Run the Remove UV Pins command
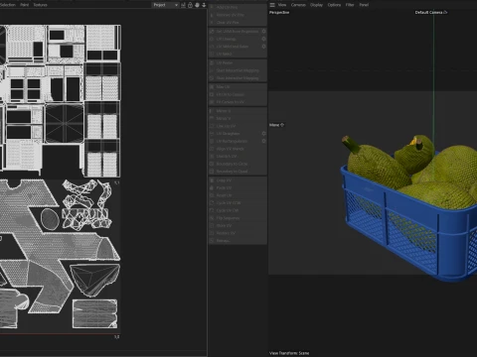The image size is (477, 357). click(238, 15)
